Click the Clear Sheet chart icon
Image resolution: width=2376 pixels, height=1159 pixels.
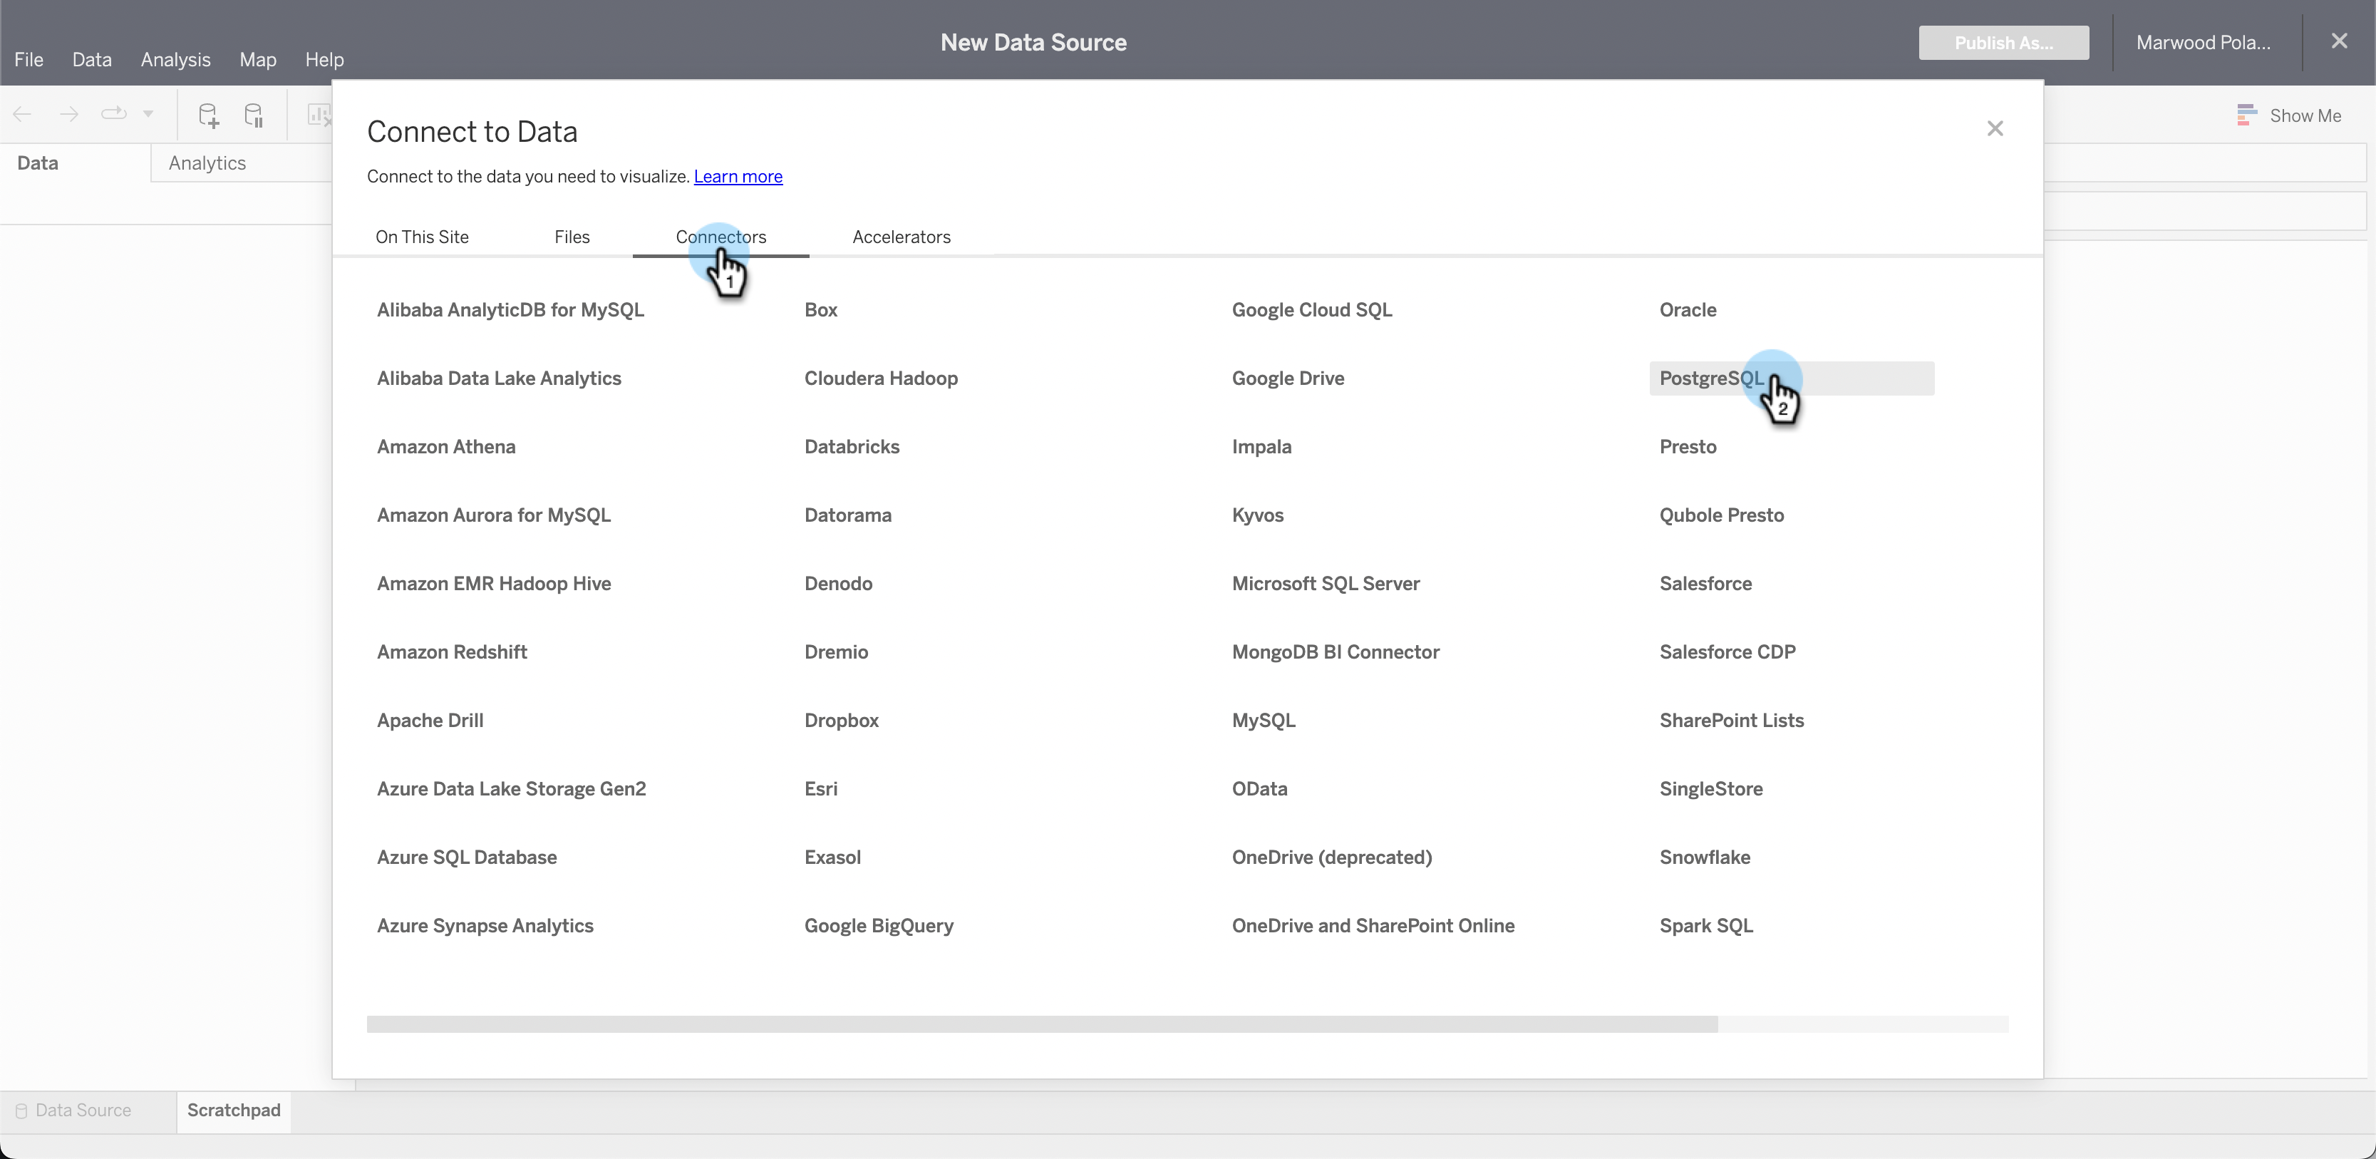click(319, 115)
